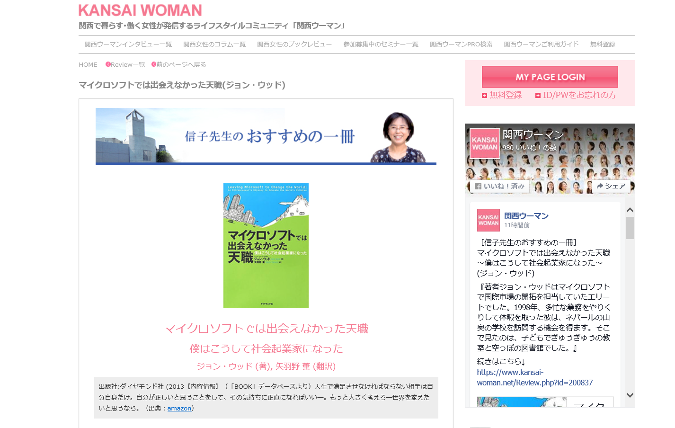Go to the HOME breadcrumb link
The height and width of the screenshot is (428, 675).
[x=88, y=64]
